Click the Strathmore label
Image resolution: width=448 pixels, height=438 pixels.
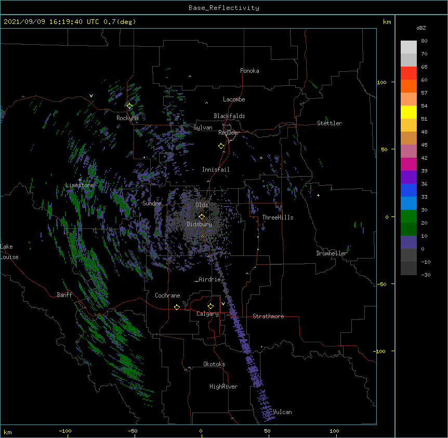(x=268, y=316)
